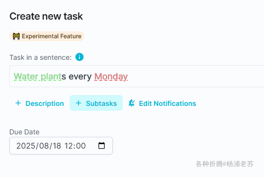Click the plus icon before Subtasks
The width and height of the screenshot is (264, 177).
click(79, 103)
